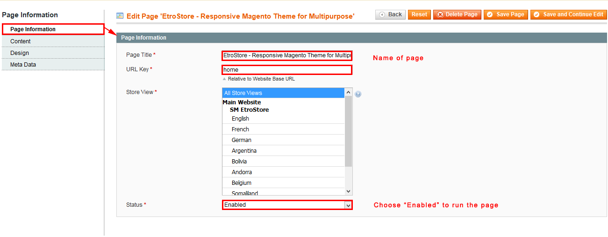Click the Store View list scroll-up arrow
608x237 pixels.
coord(348,92)
